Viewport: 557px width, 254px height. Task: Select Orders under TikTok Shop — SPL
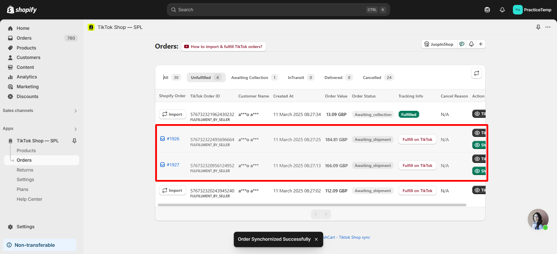click(41, 160)
